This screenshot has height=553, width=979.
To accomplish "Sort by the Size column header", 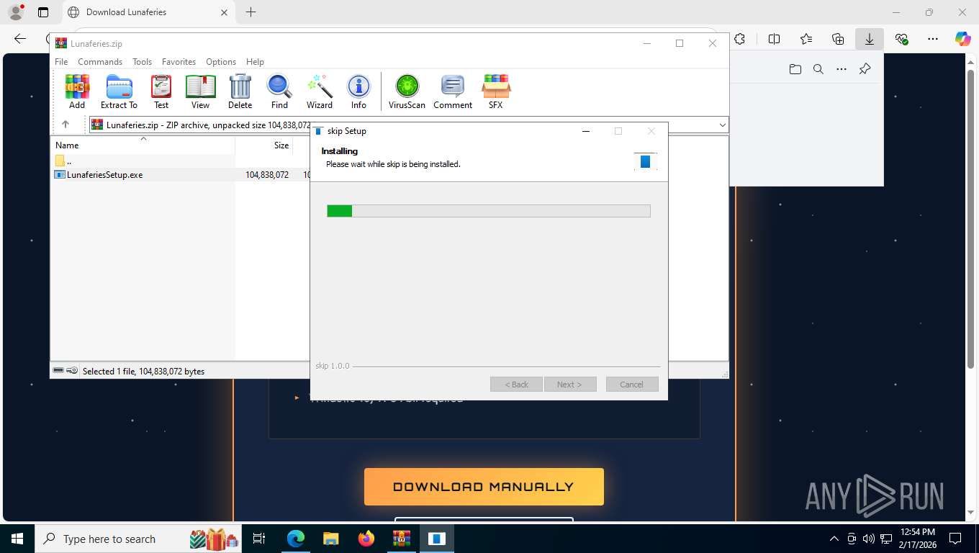I will pyautogui.click(x=264, y=145).
